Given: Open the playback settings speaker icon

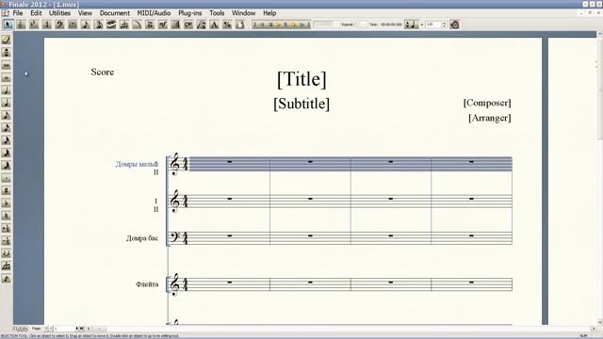Looking at the screenshot, I should tap(454, 24).
